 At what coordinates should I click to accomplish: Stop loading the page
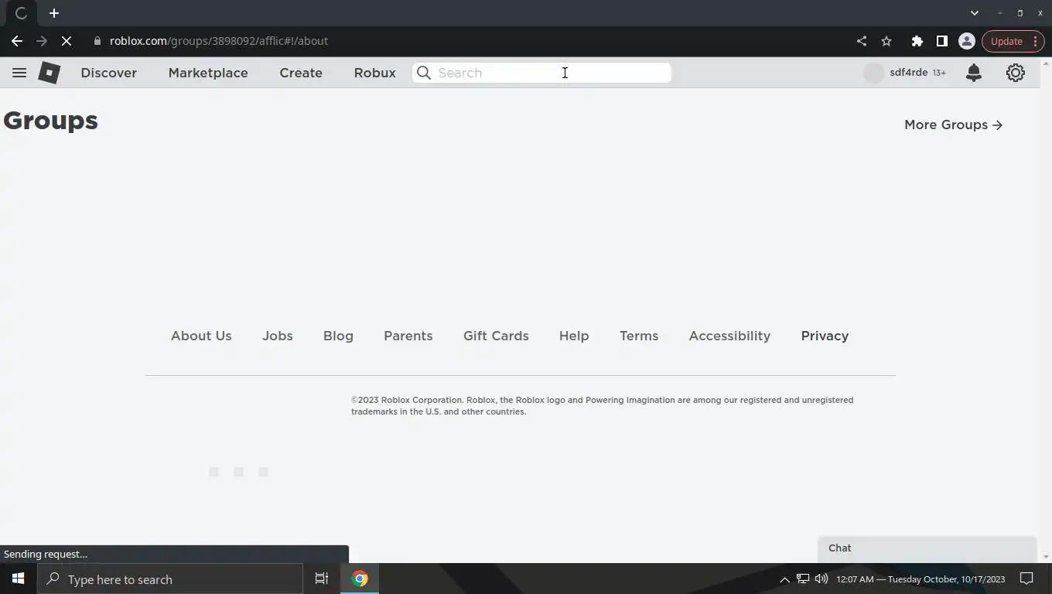point(67,41)
